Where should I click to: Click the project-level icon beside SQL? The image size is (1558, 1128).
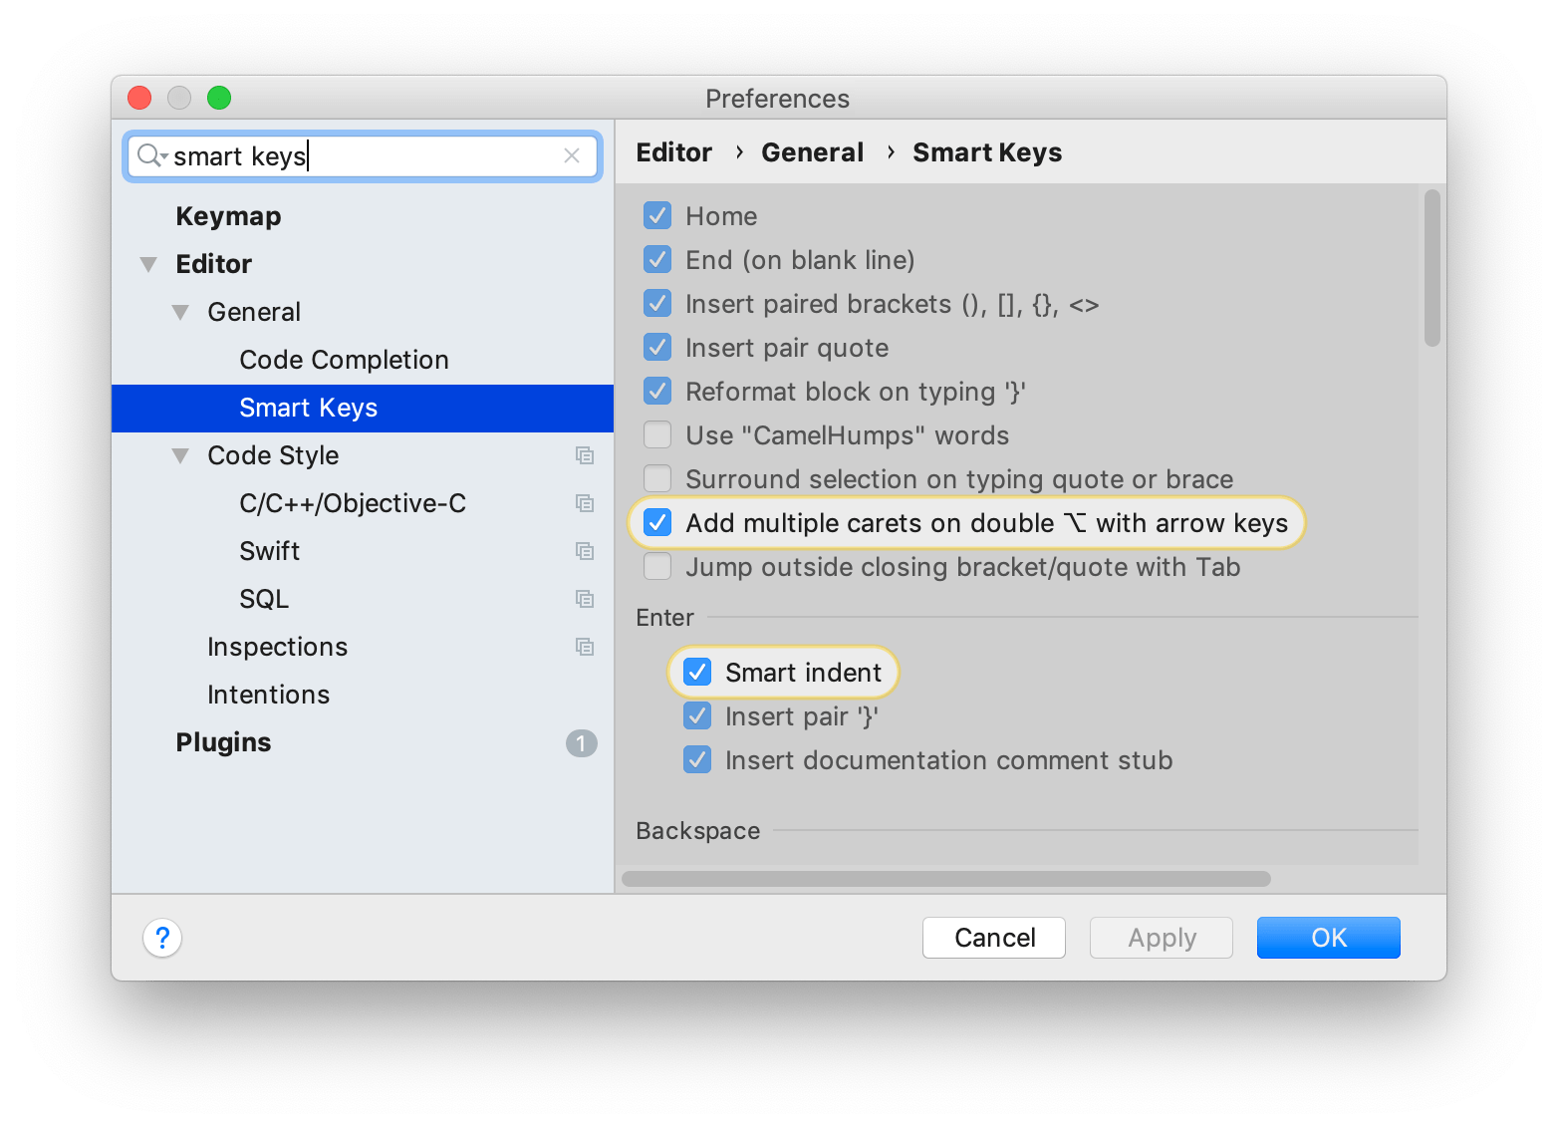point(585,599)
